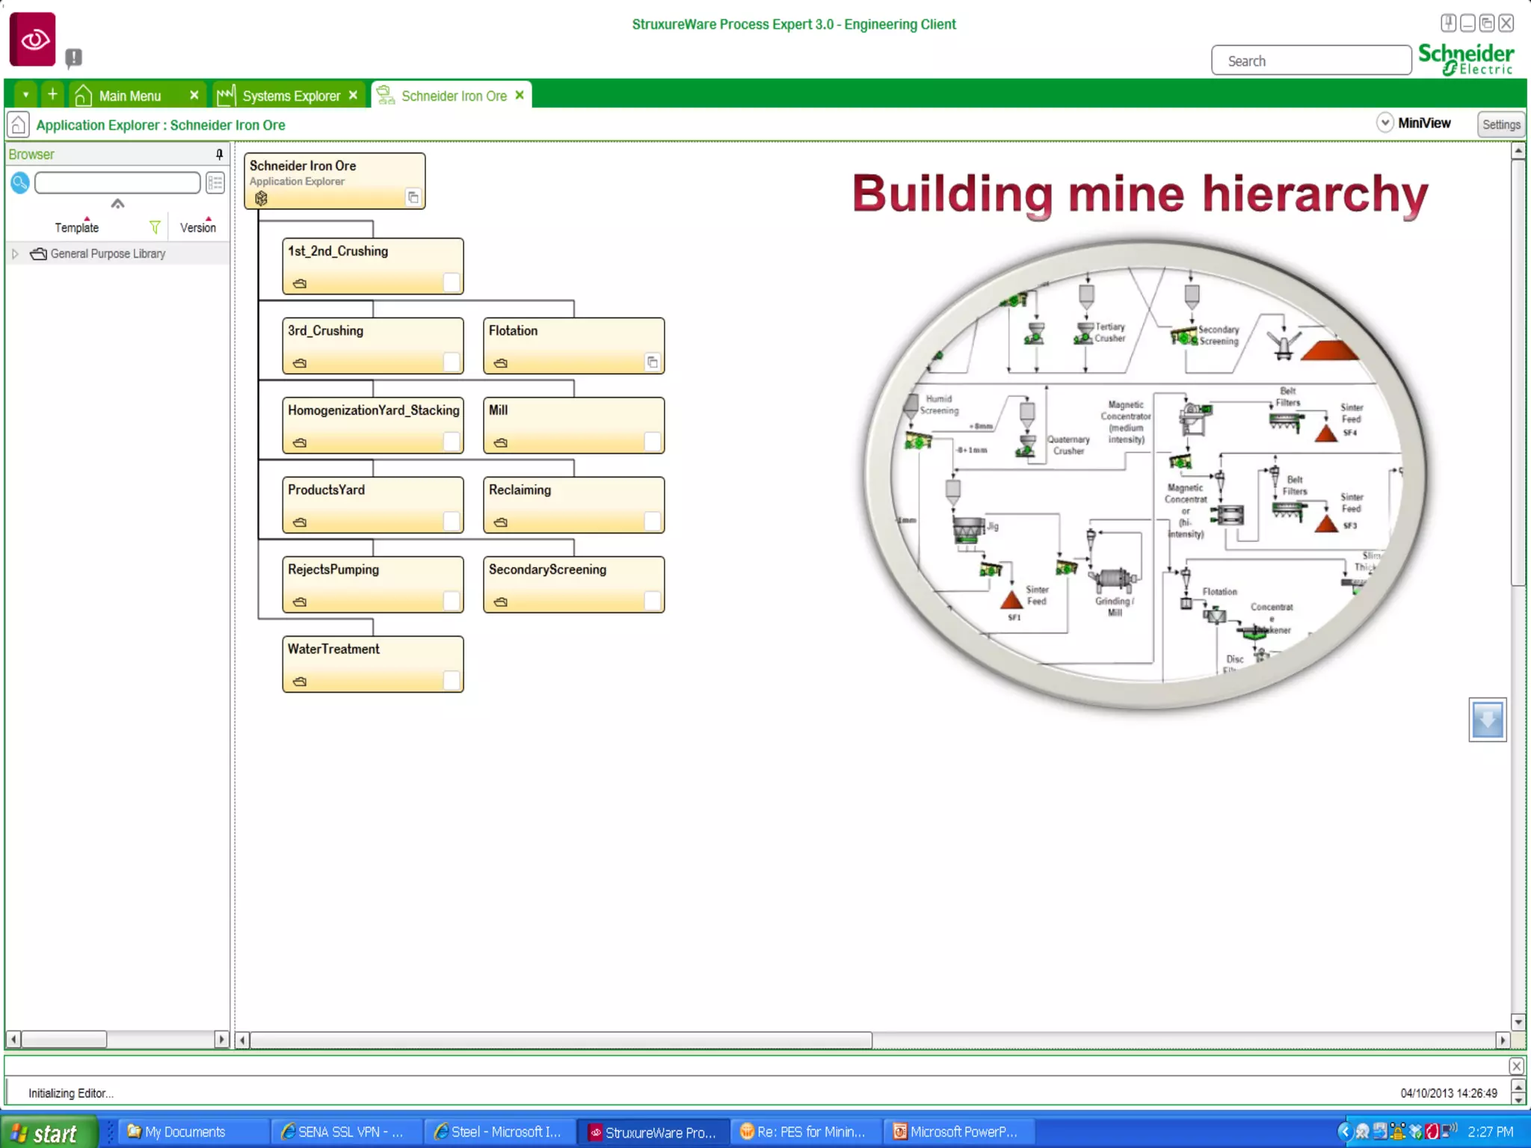Collapse Browser search with the double chevron

click(x=117, y=204)
